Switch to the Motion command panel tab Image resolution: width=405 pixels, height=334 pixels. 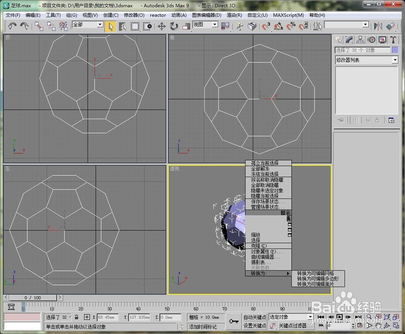pos(371,40)
